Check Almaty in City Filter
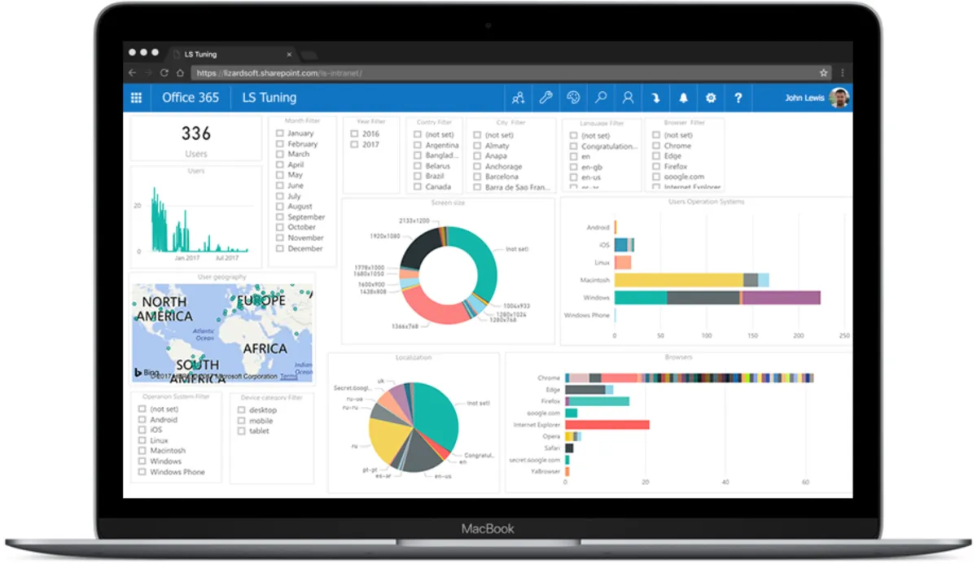 click(x=478, y=145)
